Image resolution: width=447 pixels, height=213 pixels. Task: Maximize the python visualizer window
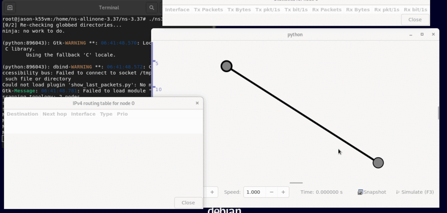click(x=422, y=34)
